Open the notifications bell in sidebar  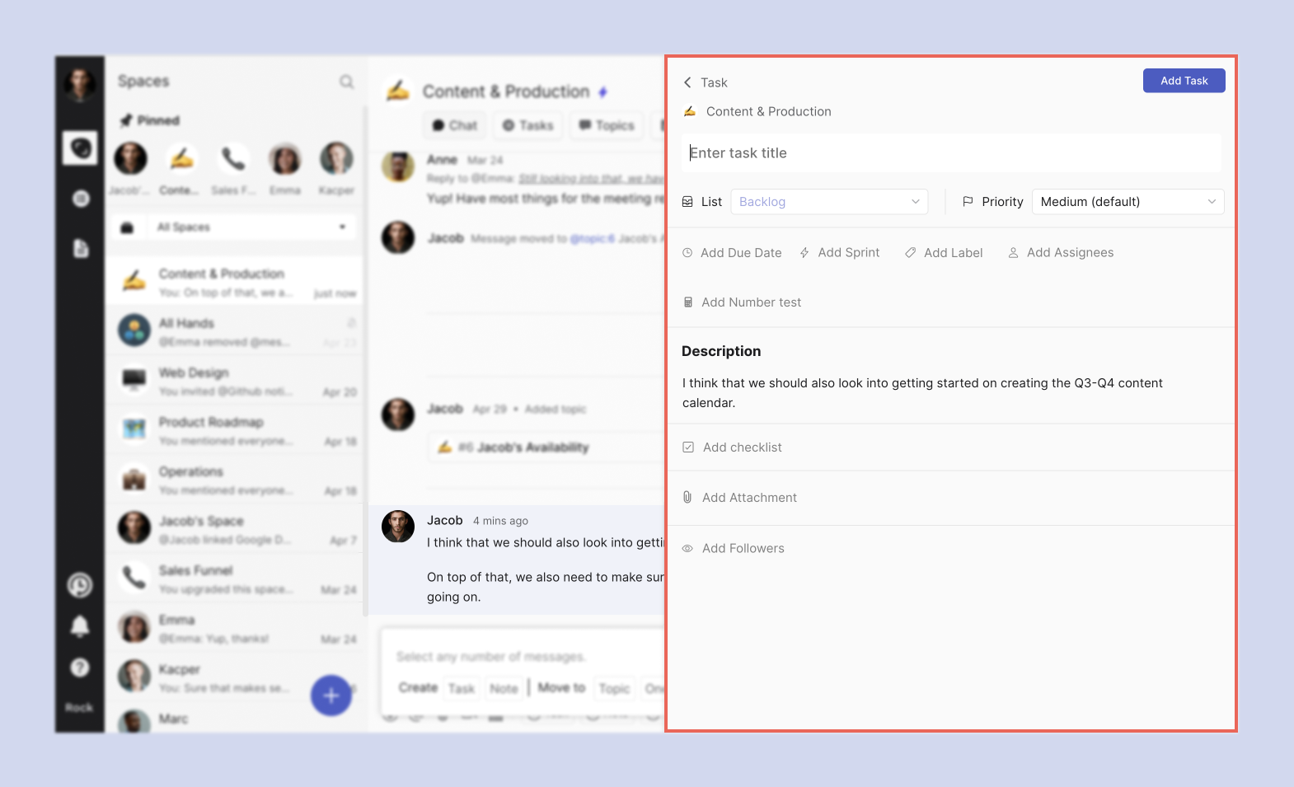tap(80, 626)
